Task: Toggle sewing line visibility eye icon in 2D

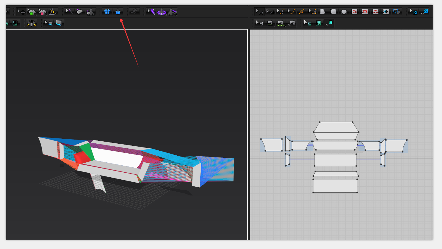Action: [291, 23]
